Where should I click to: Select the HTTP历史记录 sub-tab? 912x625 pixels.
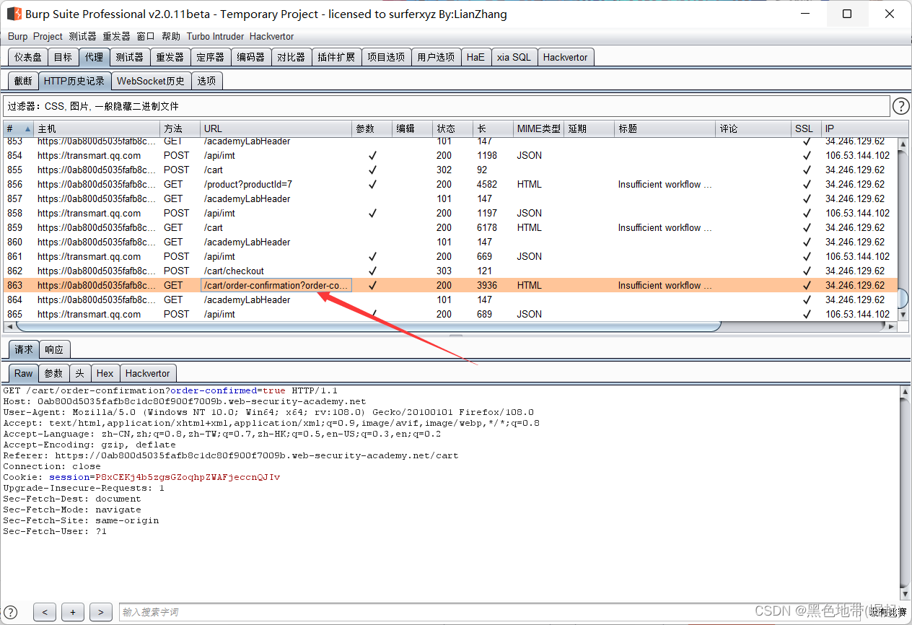point(74,81)
